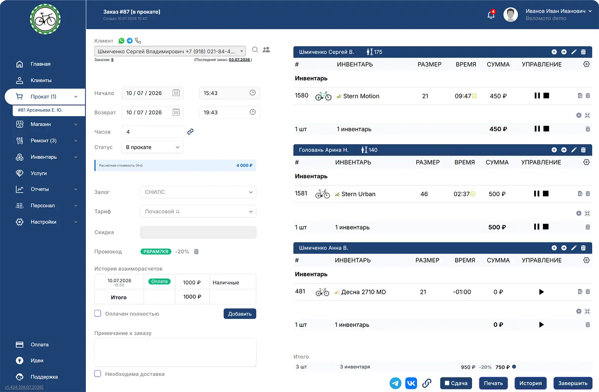Delete Stern Motion row
The image size is (599, 392).
click(588, 96)
